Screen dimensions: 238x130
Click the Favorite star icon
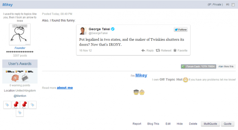175,50
